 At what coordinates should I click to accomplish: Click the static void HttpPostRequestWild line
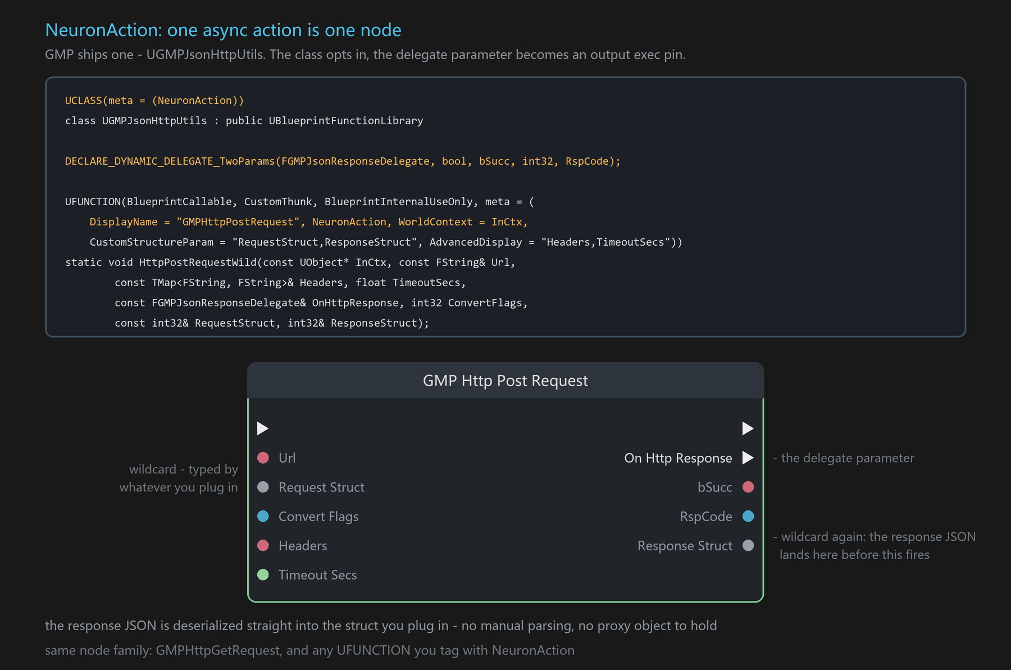coord(290,262)
